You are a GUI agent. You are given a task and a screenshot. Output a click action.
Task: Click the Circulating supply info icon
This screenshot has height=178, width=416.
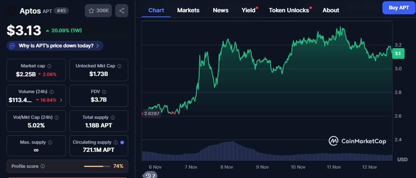(x=116, y=142)
